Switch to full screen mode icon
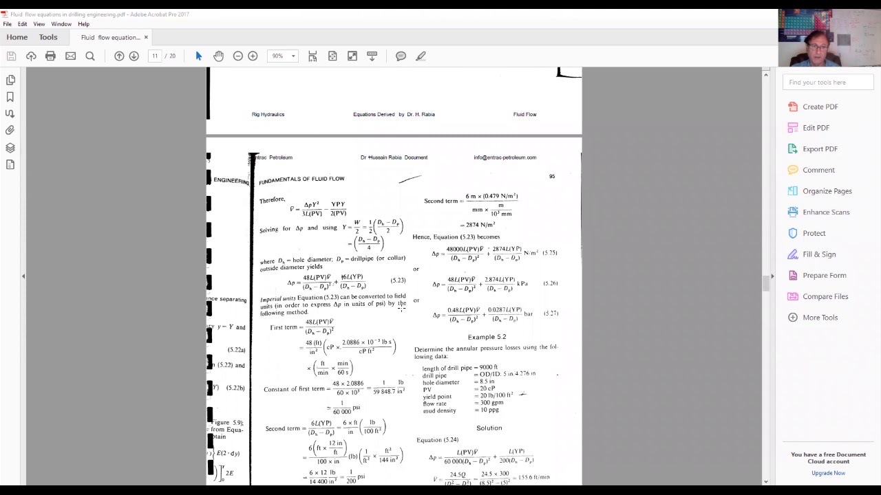 point(352,56)
